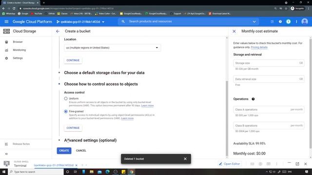Close the Cloud Shell panel
This screenshot has width=312, height=175.
point(306,164)
